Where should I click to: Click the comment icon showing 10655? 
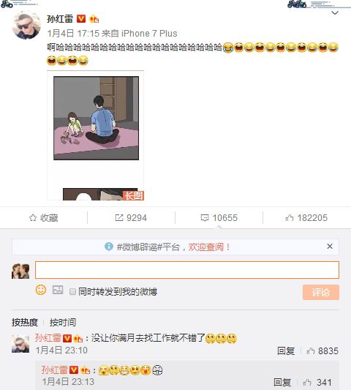coord(205,218)
